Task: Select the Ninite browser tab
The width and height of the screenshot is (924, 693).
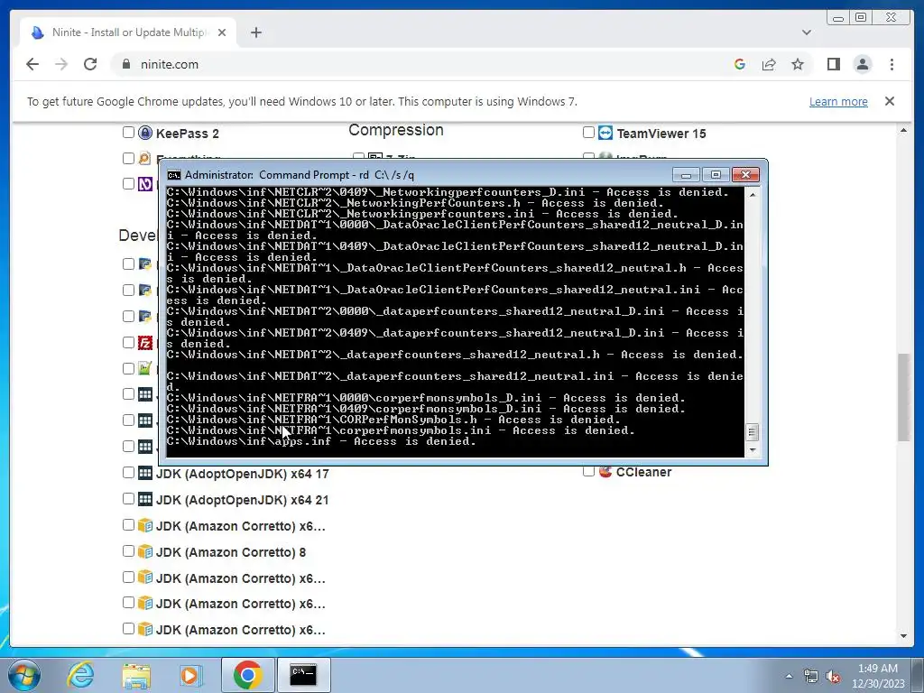Action: pyautogui.click(x=127, y=32)
